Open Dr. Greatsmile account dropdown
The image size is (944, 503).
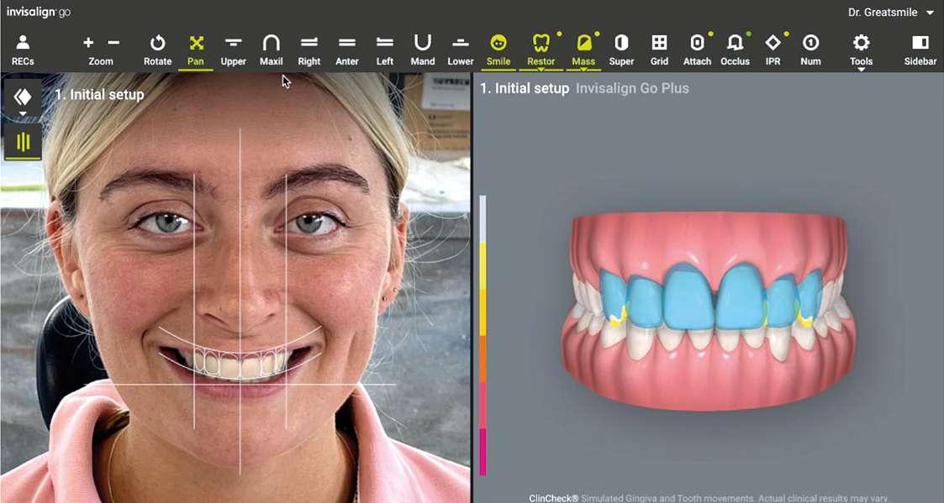pos(892,12)
